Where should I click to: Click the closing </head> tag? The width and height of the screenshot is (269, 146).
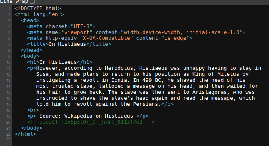click(x=32, y=50)
